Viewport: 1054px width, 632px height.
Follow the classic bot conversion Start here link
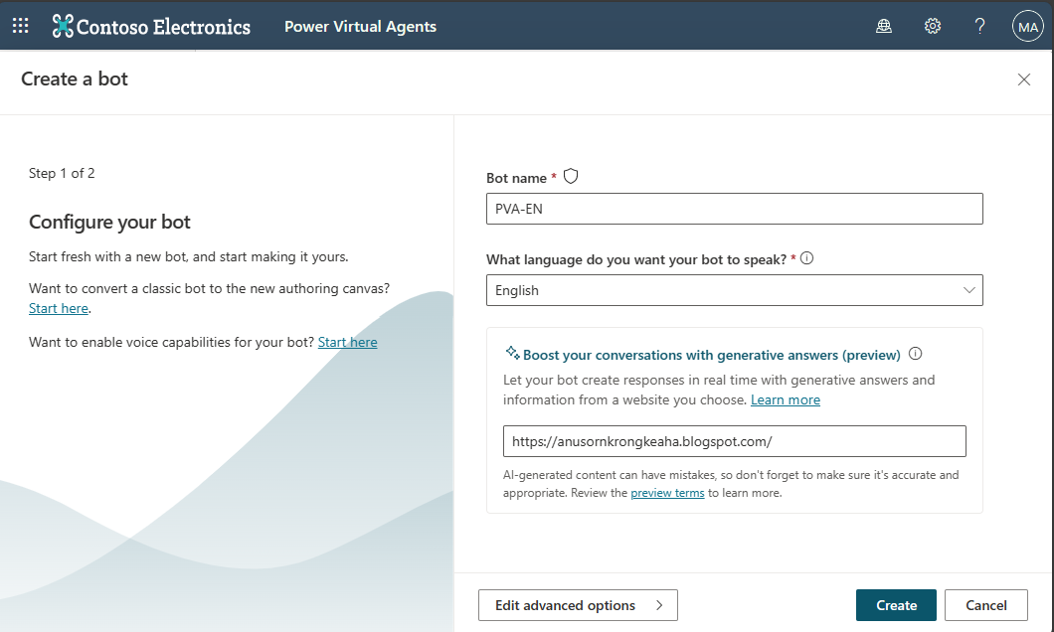[x=59, y=308]
